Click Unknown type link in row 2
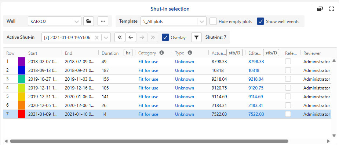Screen dimensions: 339x145 click(185, 70)
